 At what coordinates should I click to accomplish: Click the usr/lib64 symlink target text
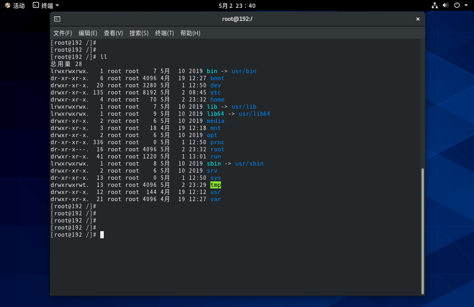click(x=254, y=114)
